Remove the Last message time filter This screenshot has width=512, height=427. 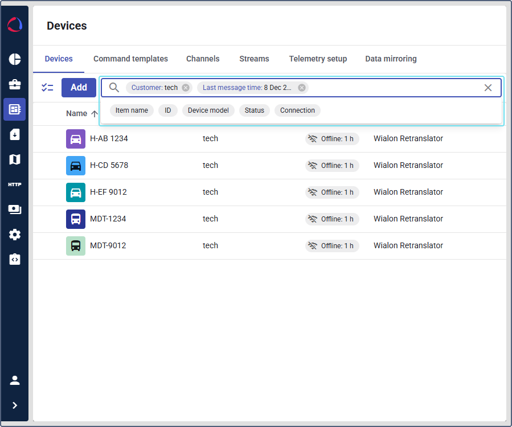302,88
